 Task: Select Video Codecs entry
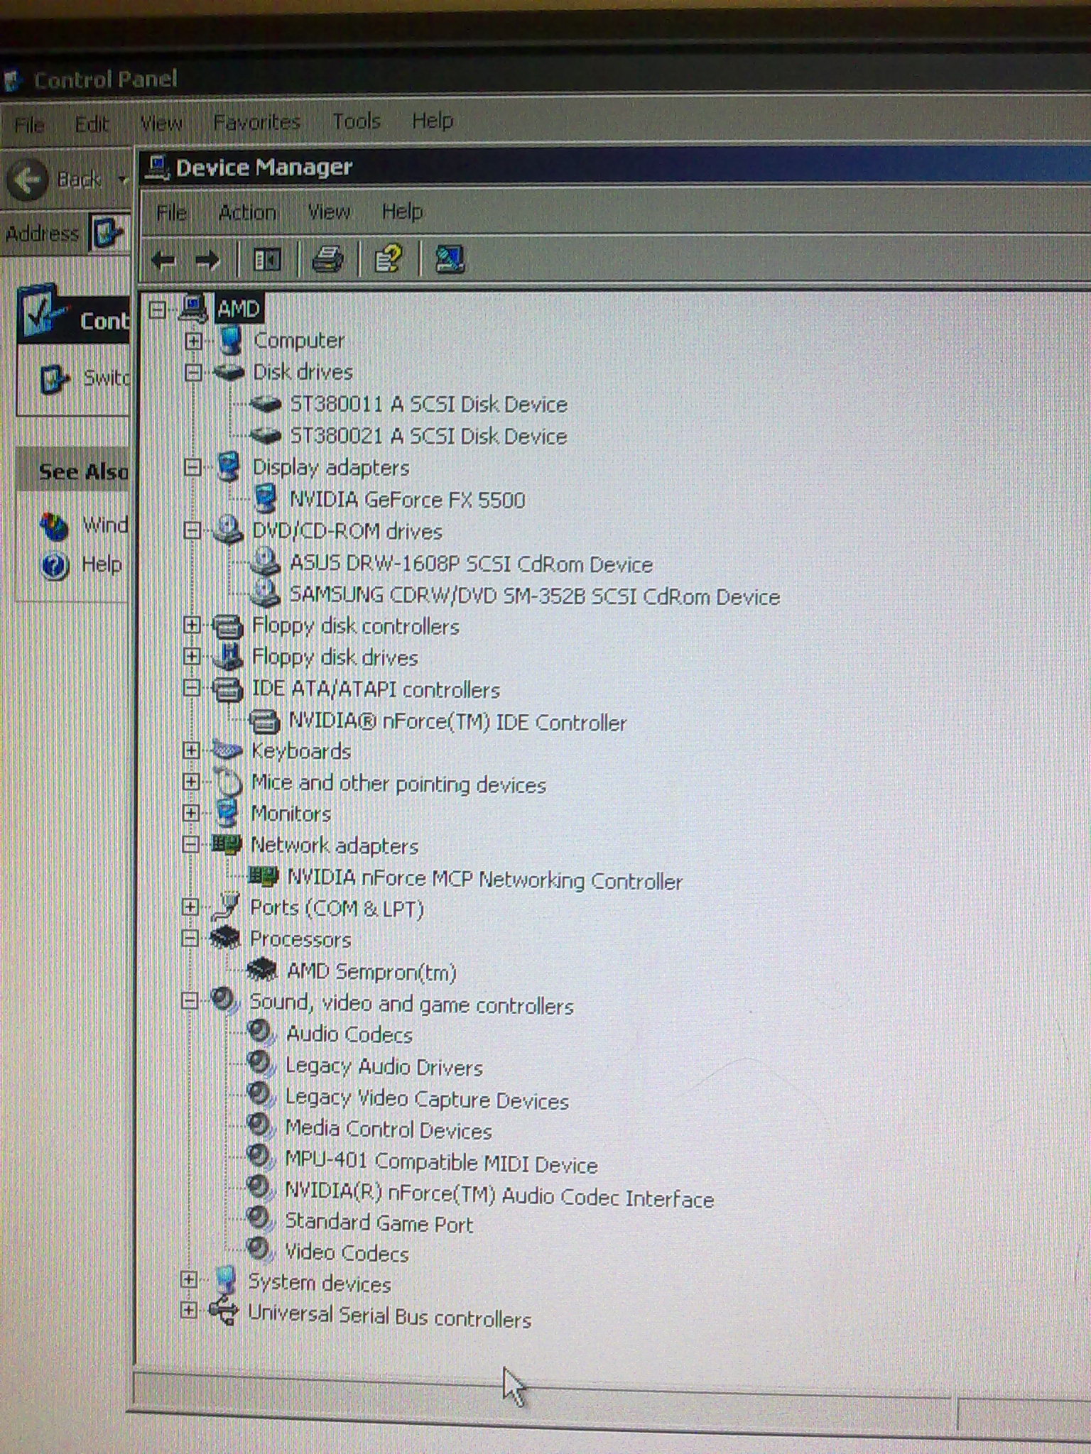[346, 1253]
